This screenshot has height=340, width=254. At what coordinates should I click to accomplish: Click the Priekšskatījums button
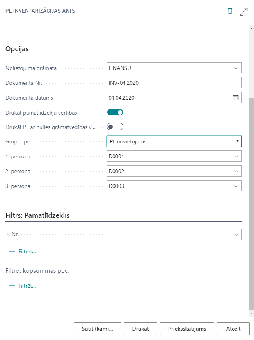point(187,329)
